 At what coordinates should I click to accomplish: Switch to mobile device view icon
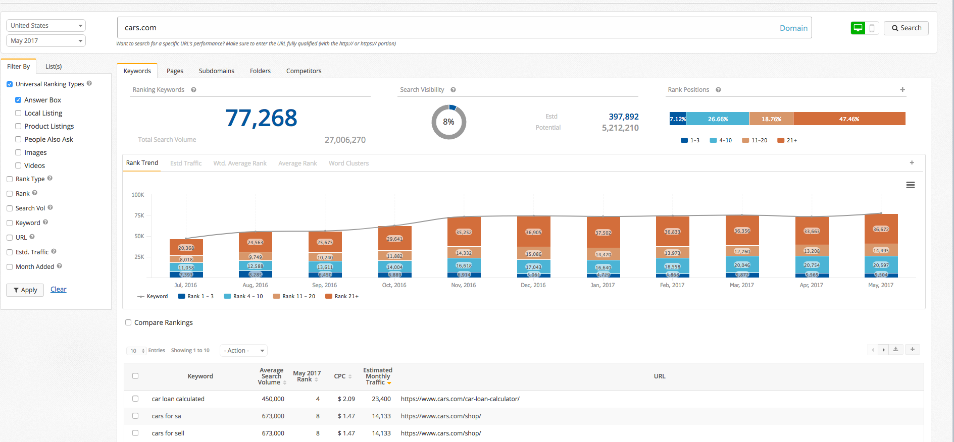click(x=872, y=28)
